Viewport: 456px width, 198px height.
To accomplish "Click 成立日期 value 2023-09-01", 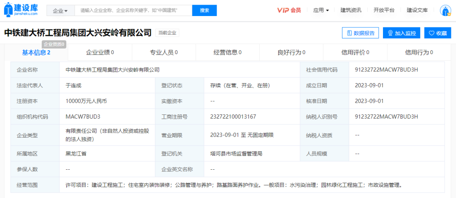I will 369,85.
